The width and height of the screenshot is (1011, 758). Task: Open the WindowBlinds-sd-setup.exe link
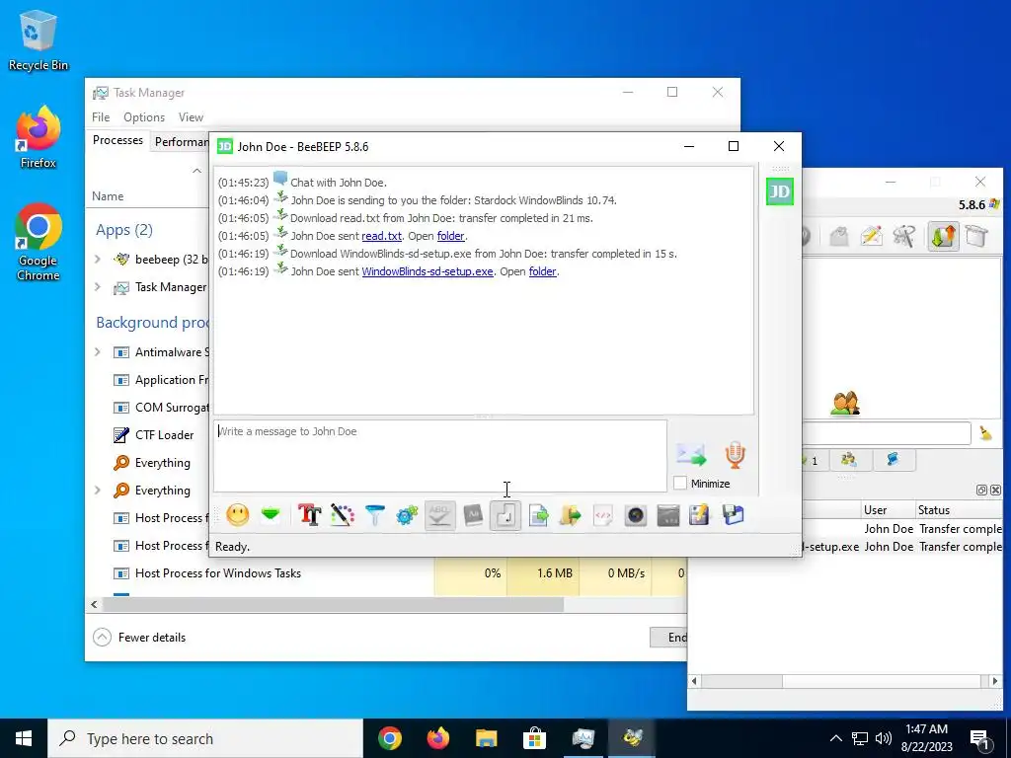(428, 271)
